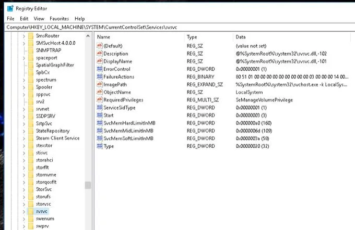Viewport: 355px width, 230px height.
Task: Click the Spooler folder icon
Action: tap(31, 87)
